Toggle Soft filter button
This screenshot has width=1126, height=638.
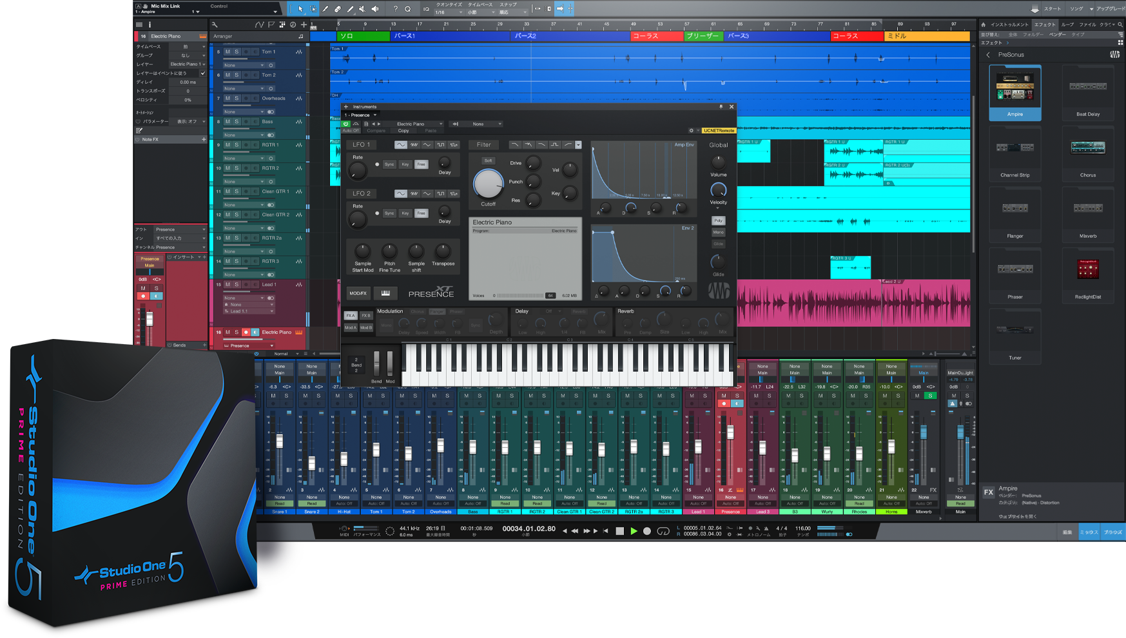pos(488,160)
